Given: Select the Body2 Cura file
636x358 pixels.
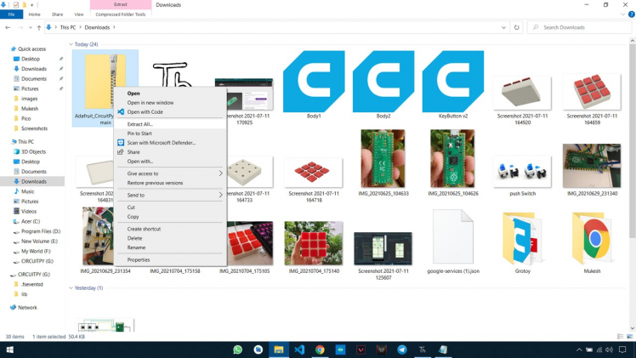Looking at the screenshot, I should coord(383,85).
